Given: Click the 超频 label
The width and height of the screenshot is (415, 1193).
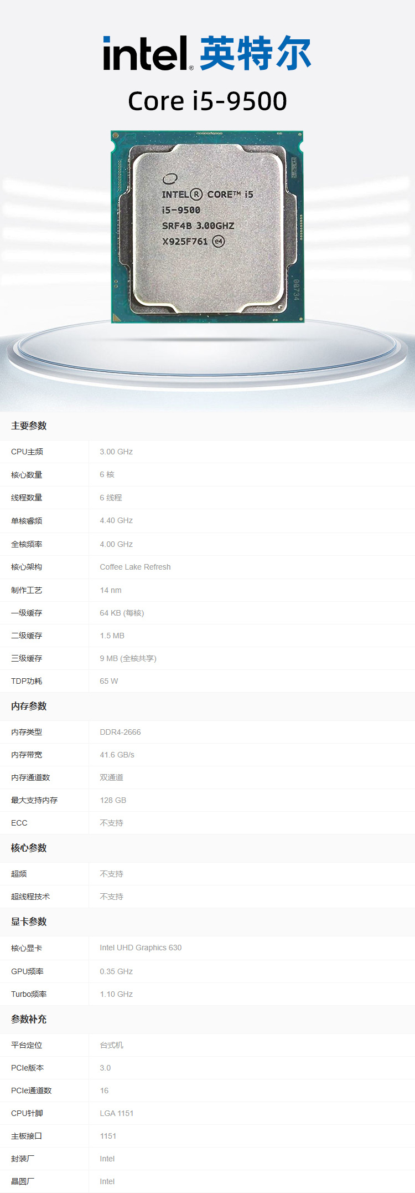Looking at the screenshot, I should pyautogui.click(x=19, y=874).
